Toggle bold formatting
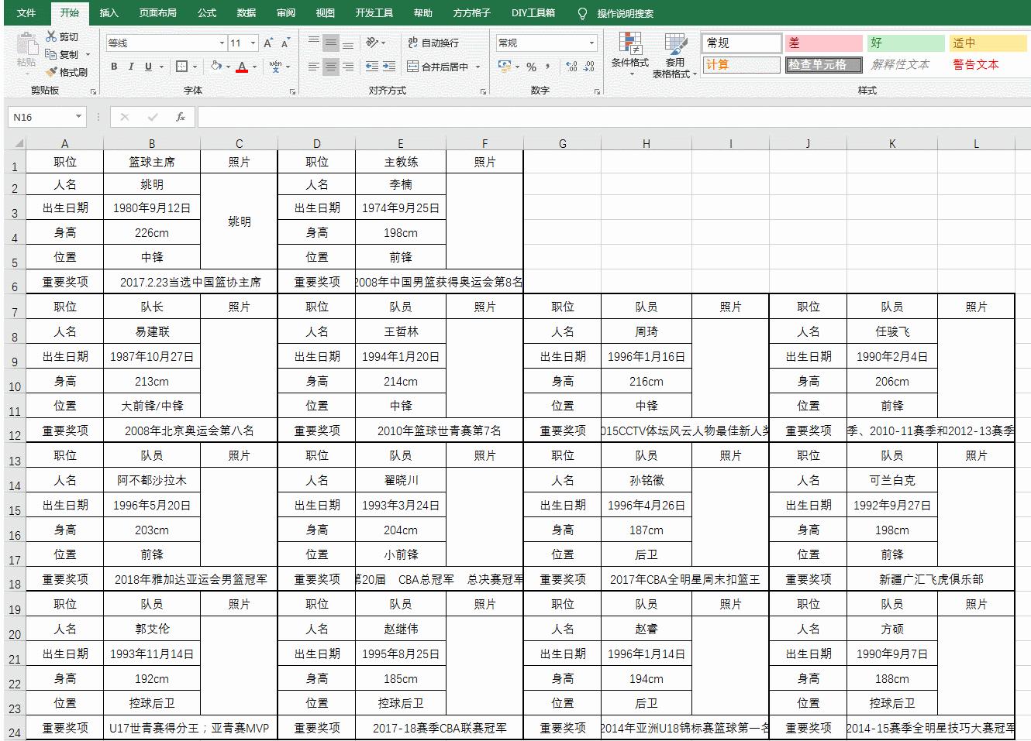Viewport: 1031px width, 741px height. (113, 67)
